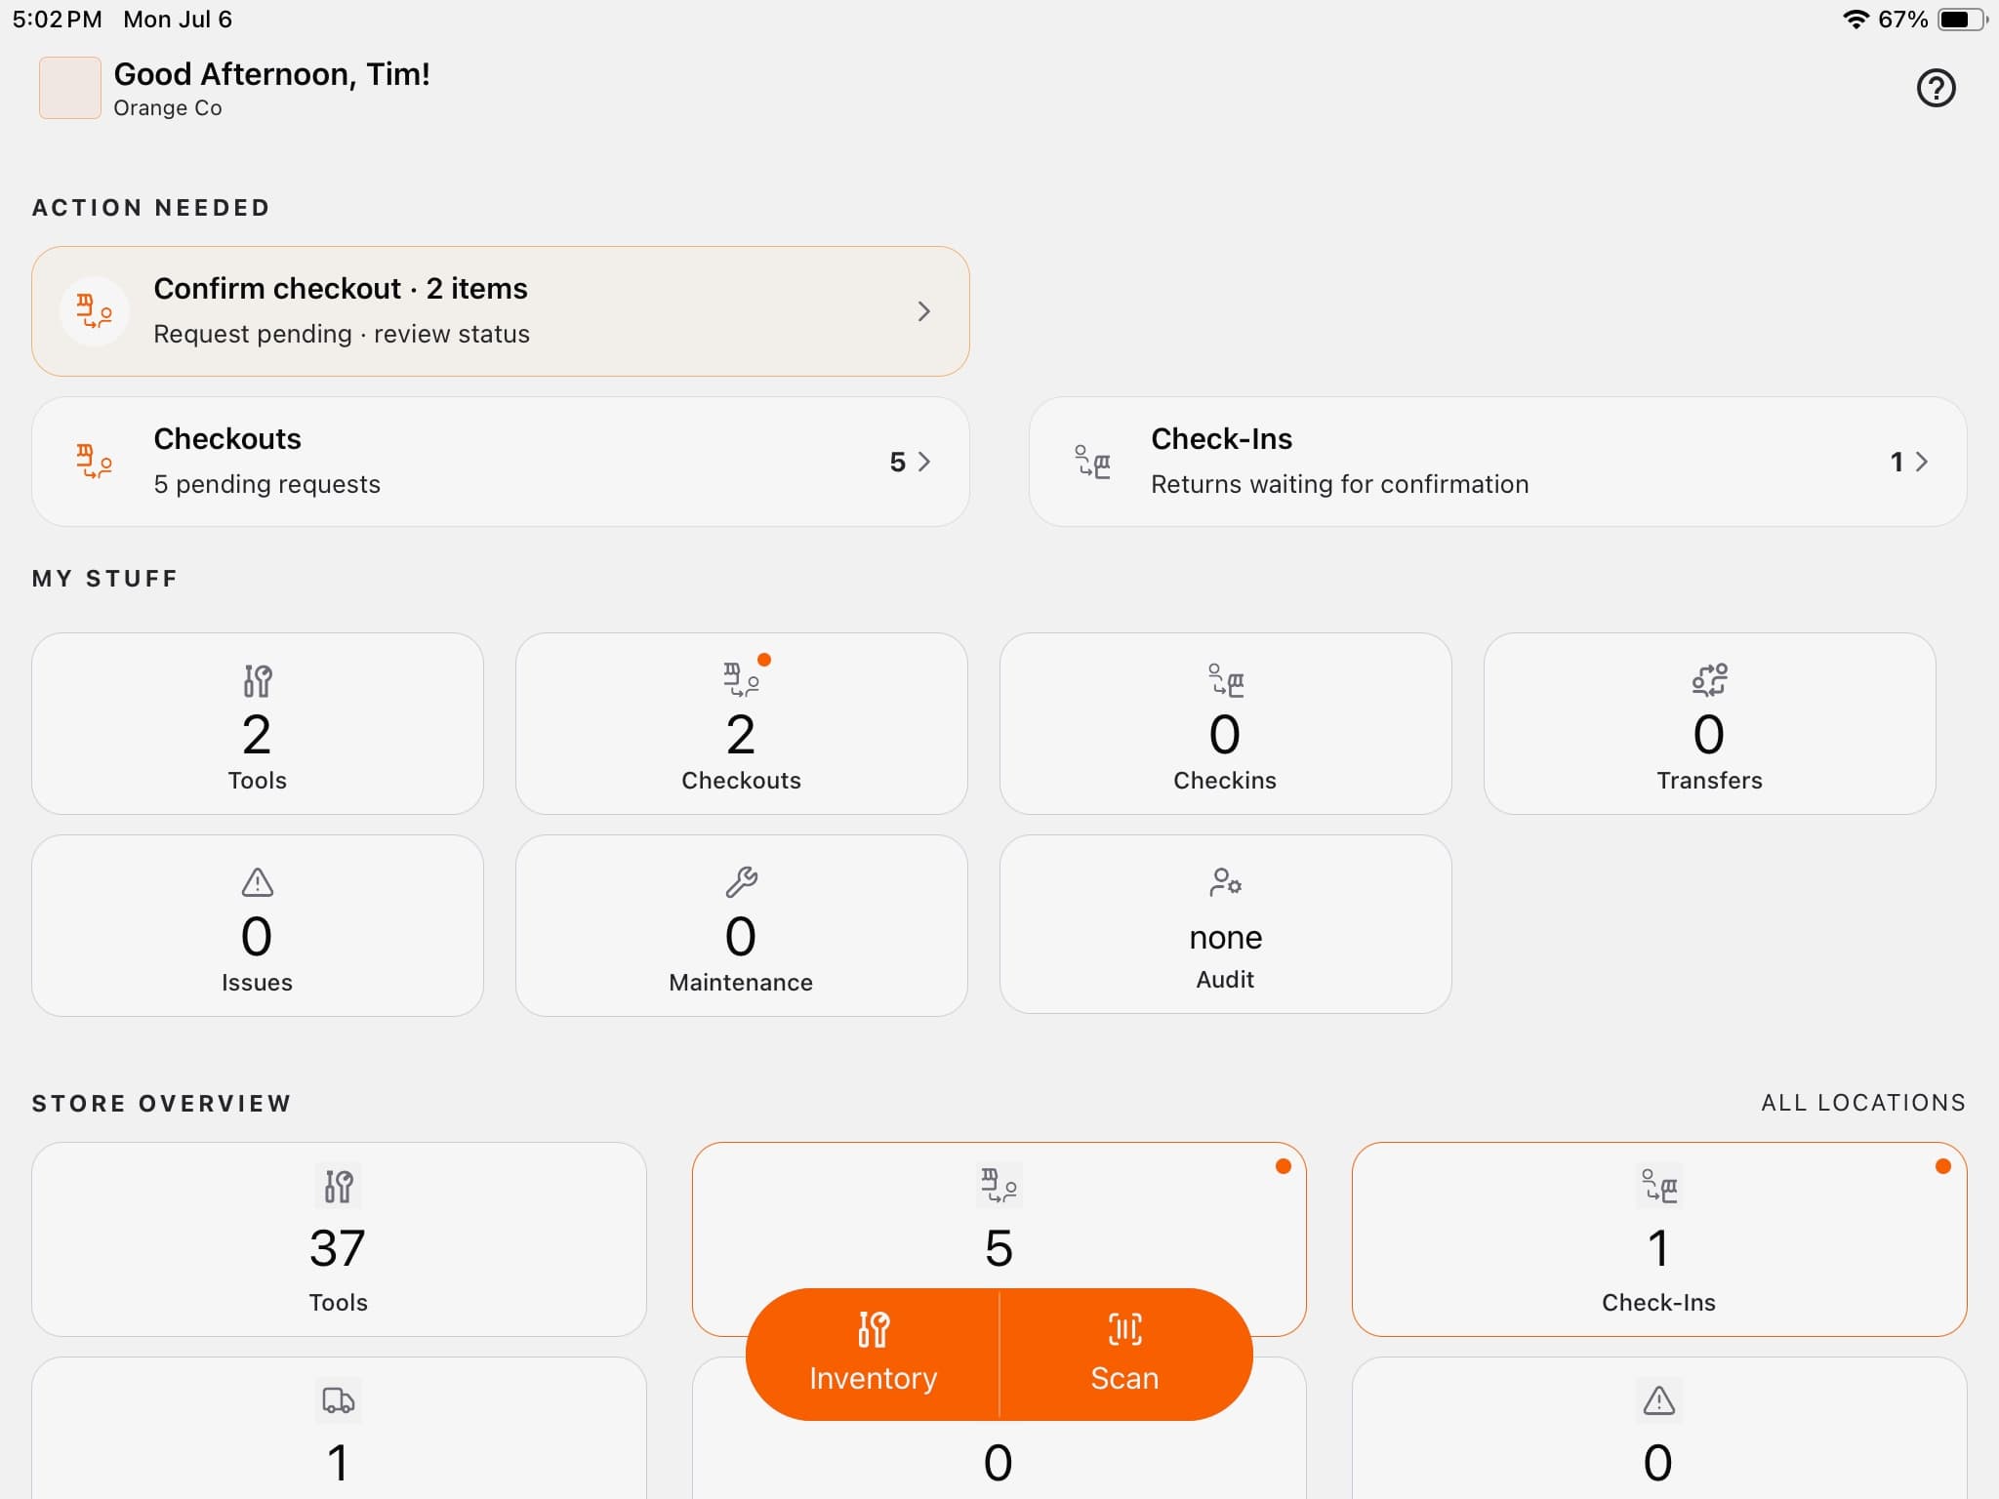Click the Audit user-gear icon
Viewport: 1999px width, 1499px height.
(x=1225, y=882)
